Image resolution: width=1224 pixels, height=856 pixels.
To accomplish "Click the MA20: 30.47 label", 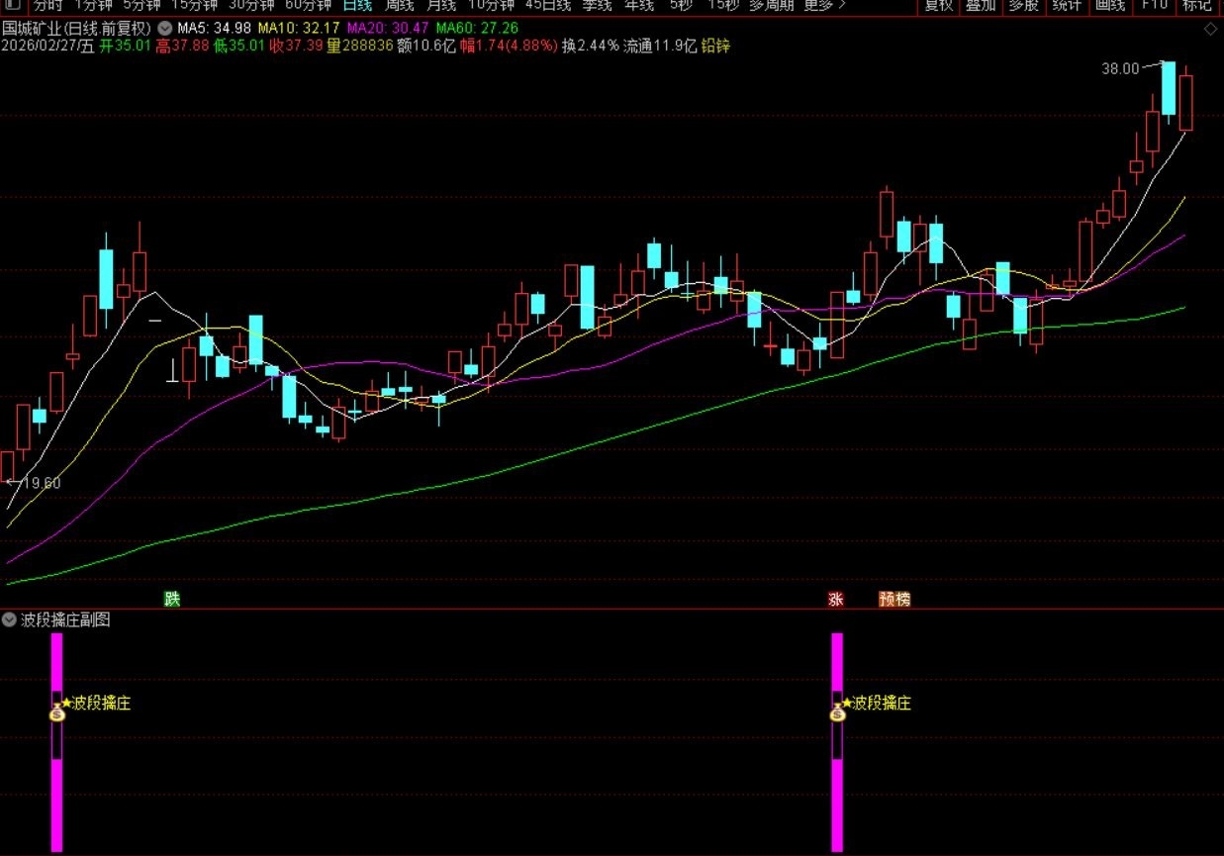I will click(388, 29).
